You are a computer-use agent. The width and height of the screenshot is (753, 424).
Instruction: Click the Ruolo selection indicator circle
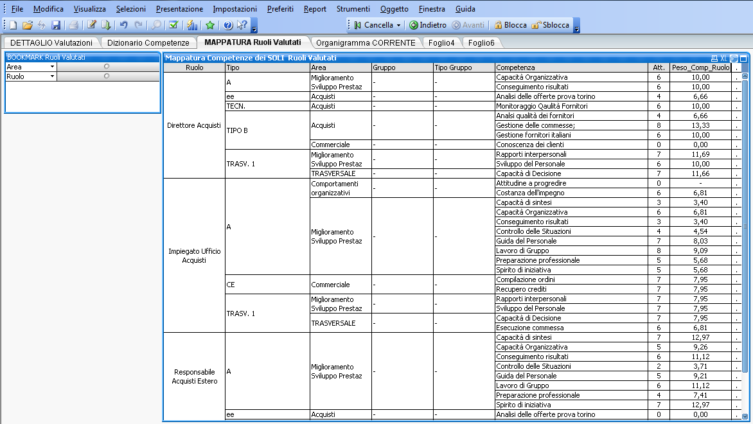(107, 76)
